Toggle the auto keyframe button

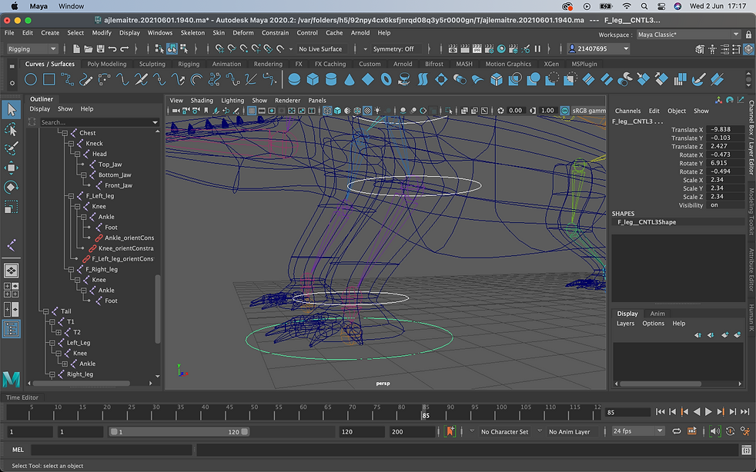tap(731, 431)
